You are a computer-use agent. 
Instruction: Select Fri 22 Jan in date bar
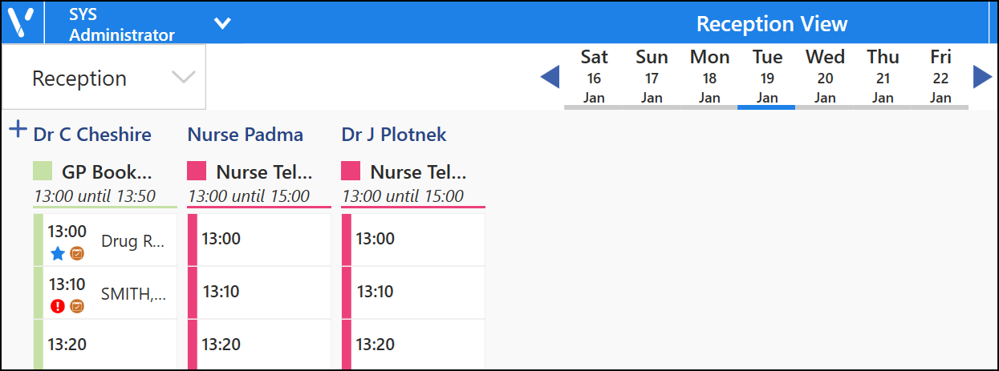940,77
